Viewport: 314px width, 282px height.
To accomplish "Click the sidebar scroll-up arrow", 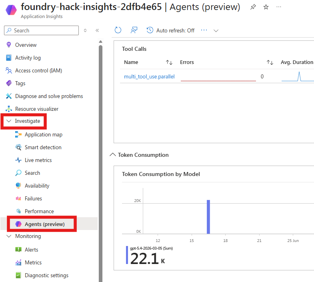I will point(100,42).
